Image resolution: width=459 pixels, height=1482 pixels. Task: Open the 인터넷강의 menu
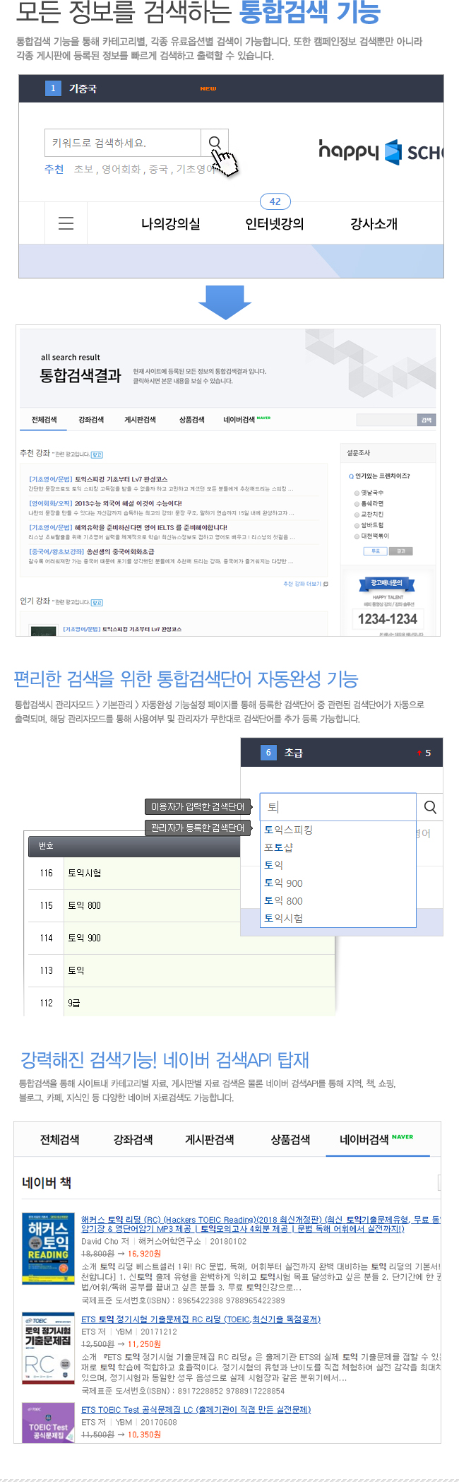click(275, 224)
